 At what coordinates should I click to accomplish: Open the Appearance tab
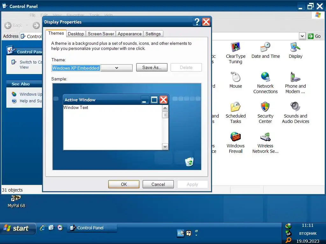point(130,34)
